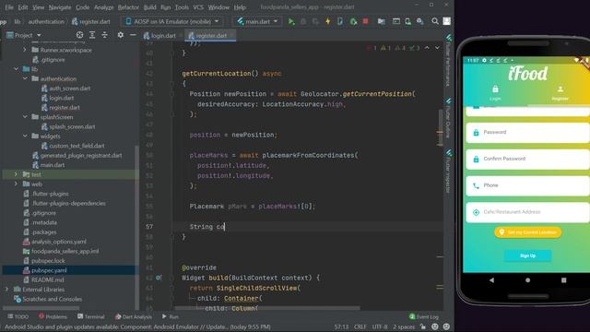Click the read-only lock icon in status bar
This screenshot has width=590, height=332.
pyautogui.click(x=423, y=326)
